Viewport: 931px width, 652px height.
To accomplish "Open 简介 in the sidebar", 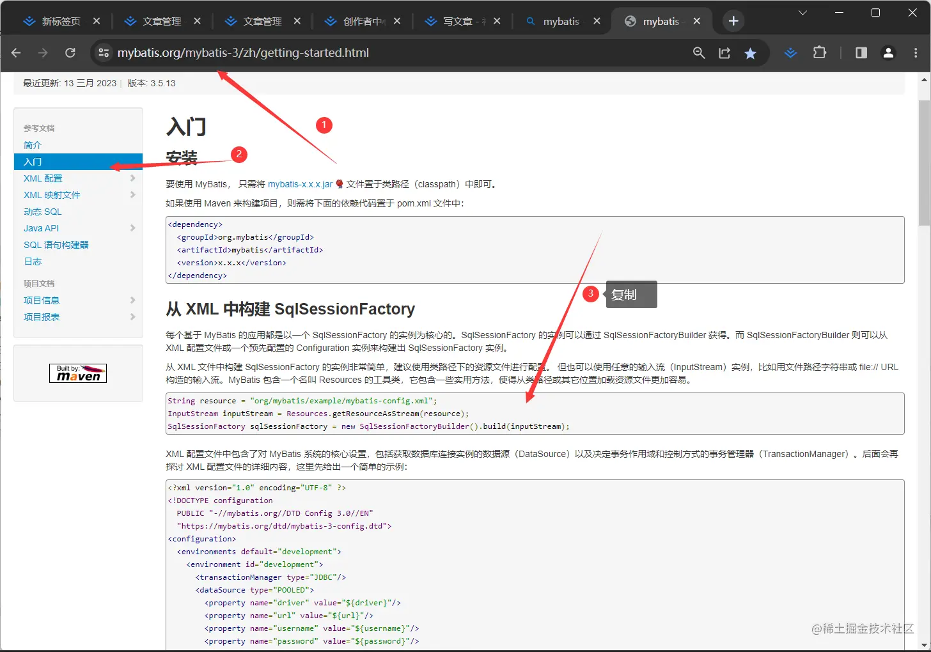I will [33, 145].
